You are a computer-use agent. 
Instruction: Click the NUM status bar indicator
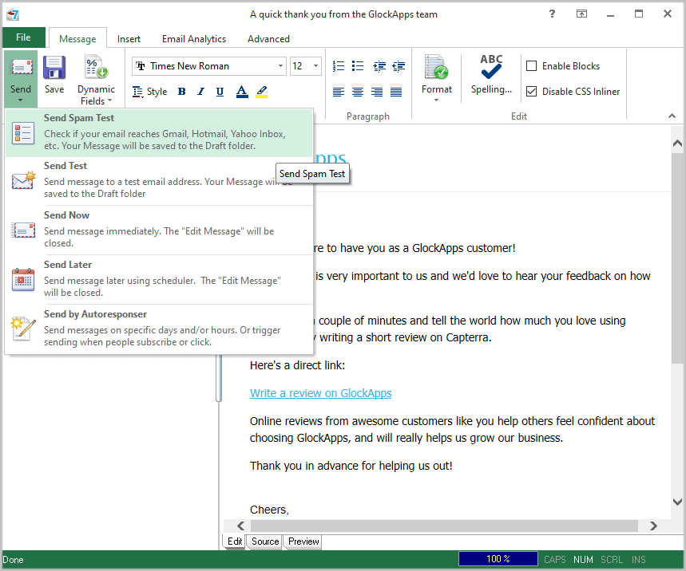pos(583,560)
